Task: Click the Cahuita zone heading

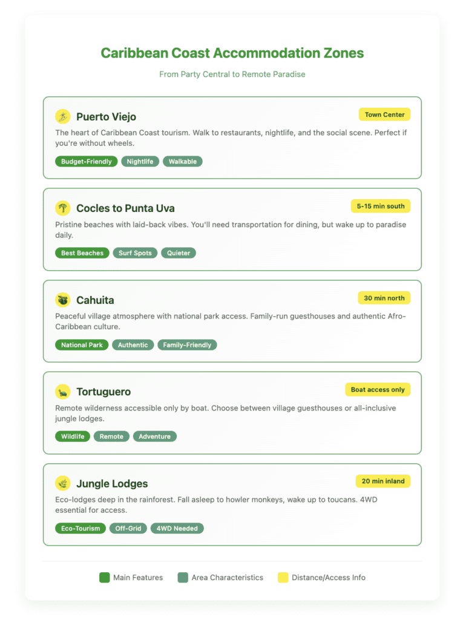Action: pyautogui.click(x=95, y=300)
